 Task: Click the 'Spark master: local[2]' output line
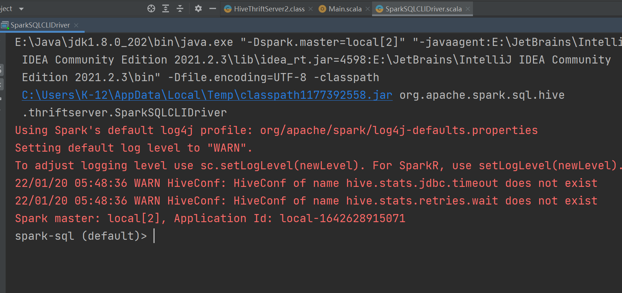click(210, 218)
